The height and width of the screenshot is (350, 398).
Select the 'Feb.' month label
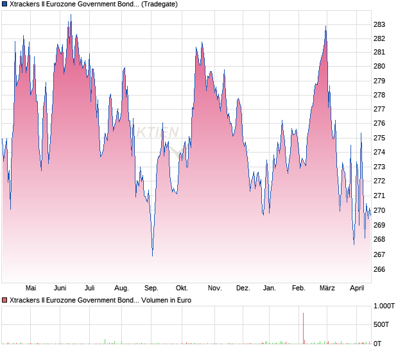point(298,288)
